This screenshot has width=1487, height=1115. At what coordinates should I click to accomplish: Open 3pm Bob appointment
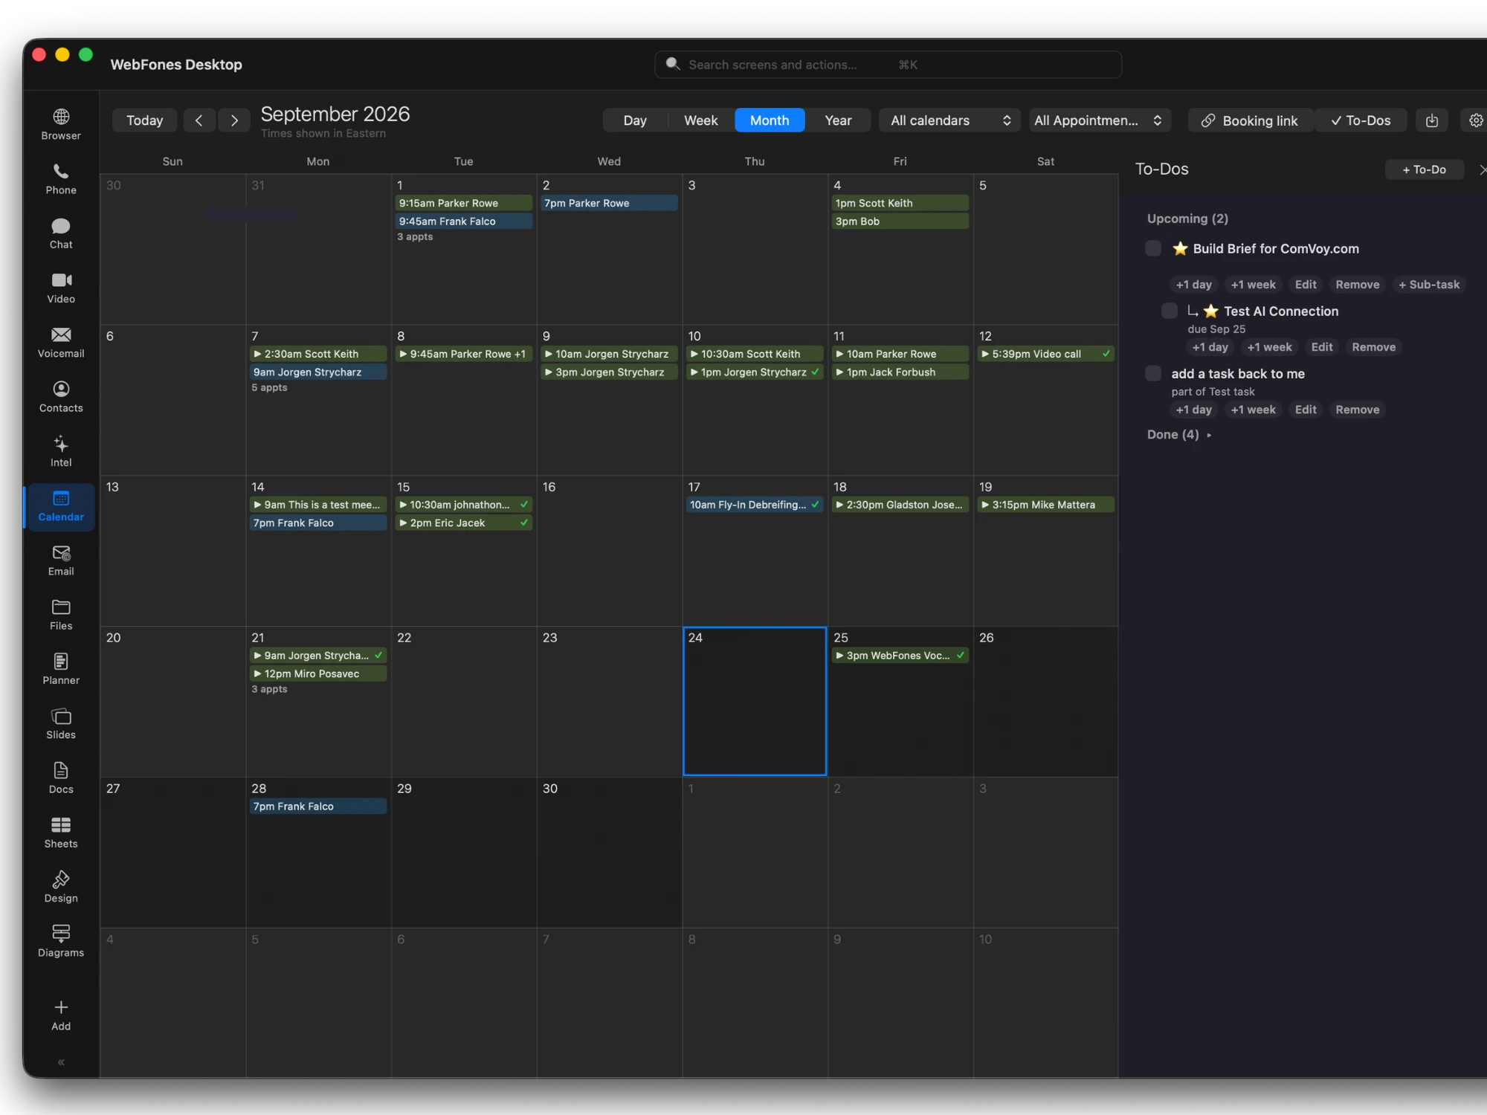coord(900,222)
